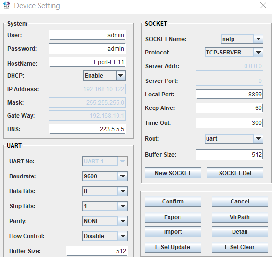Delete socket with SOCKET Del button
The width and height of the screenshot is (272, 257).
coord(235,173)
